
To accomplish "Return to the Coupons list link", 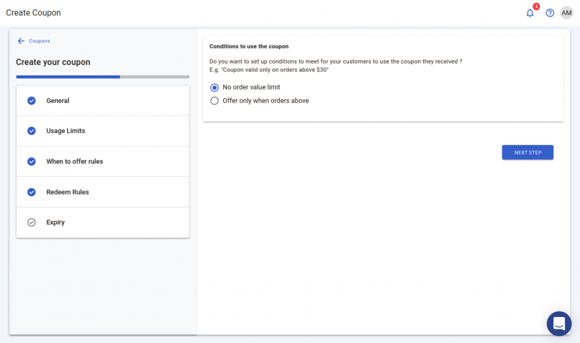I will (x=40, y=41).
